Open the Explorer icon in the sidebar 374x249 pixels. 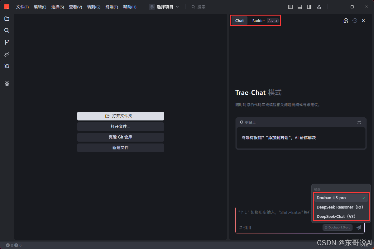click(7, 19)
